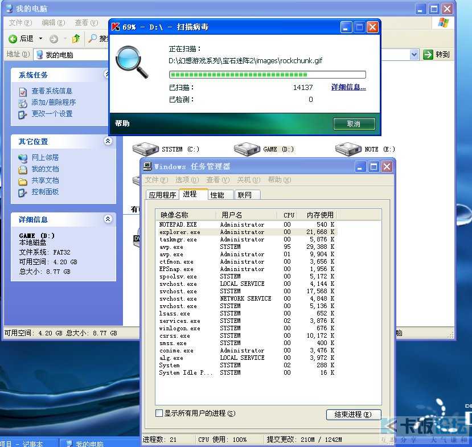Screen dimensions: 472x447
Task: Click Cancel button in scan window
Action: click(354, 124)
